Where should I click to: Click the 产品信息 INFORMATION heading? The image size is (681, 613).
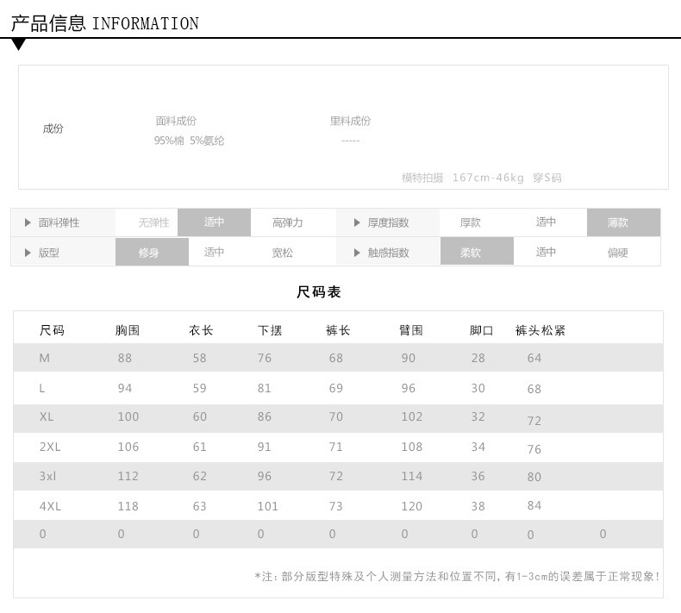click(104, 23)
